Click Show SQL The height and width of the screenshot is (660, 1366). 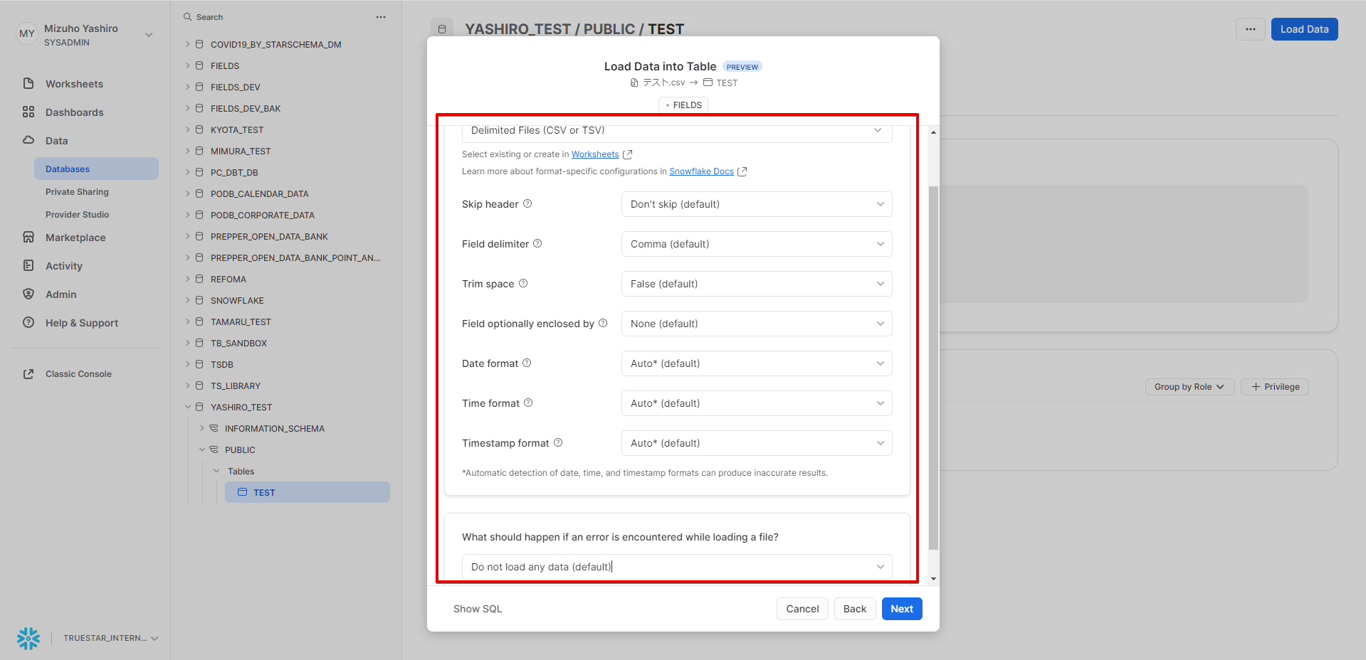coord(478,609)
